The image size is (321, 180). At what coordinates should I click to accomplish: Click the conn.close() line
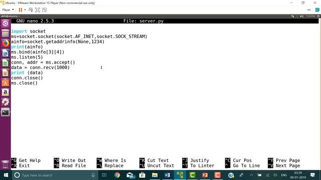pos(27,78)
